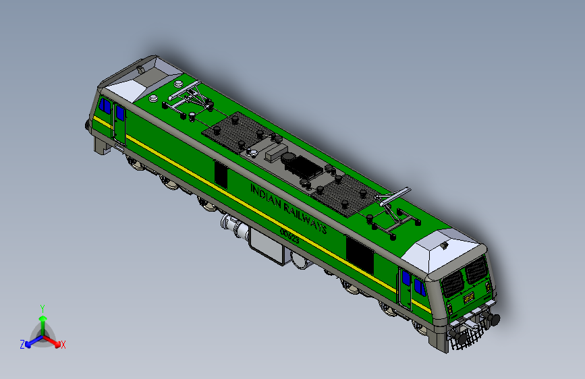The height and width of the screenshot is (379, 585).
Task: Select the large black louvre panel near the right cab
Action: [360, 256]
